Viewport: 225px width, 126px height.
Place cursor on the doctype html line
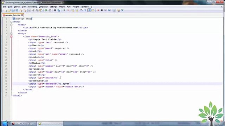pyautogui.click(x=22, y=19)
